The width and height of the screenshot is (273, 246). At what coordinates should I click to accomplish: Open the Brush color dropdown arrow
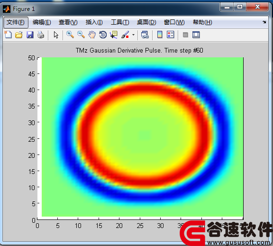(x=133, y=35)
